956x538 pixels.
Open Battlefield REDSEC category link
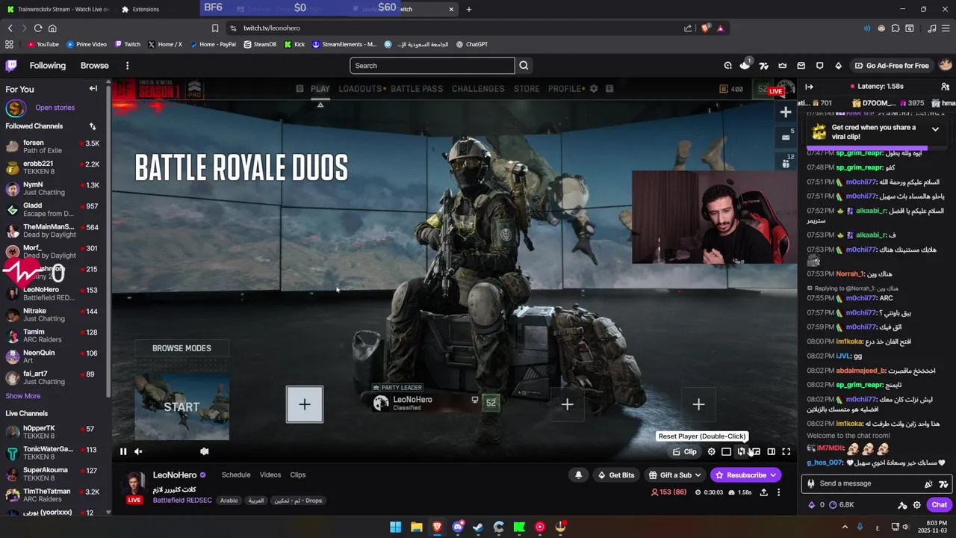coord(182,501)
